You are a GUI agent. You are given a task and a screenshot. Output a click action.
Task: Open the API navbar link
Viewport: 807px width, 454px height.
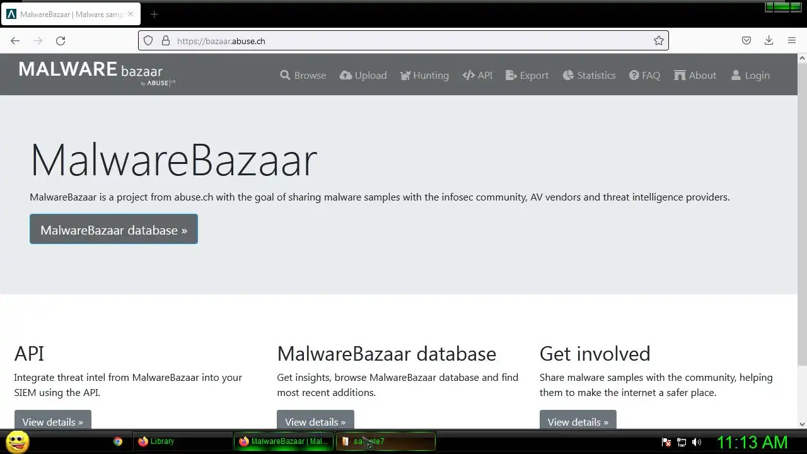point(477,75)
